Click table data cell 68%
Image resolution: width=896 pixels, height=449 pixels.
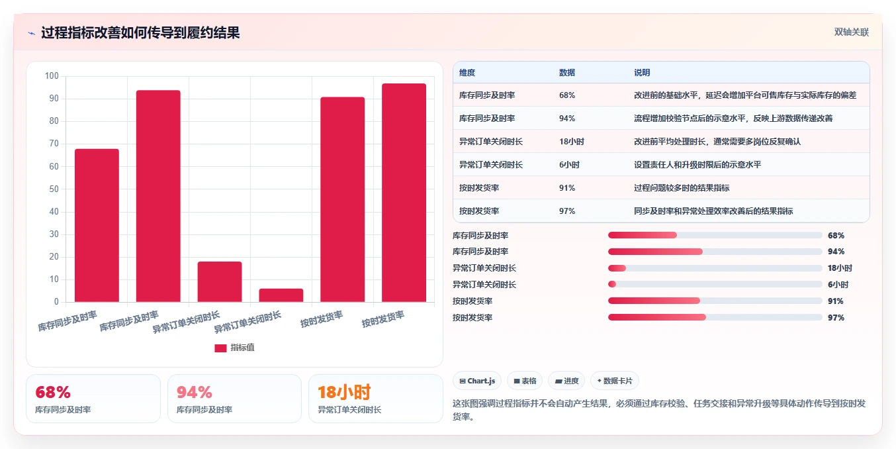[x=567, y=95]
